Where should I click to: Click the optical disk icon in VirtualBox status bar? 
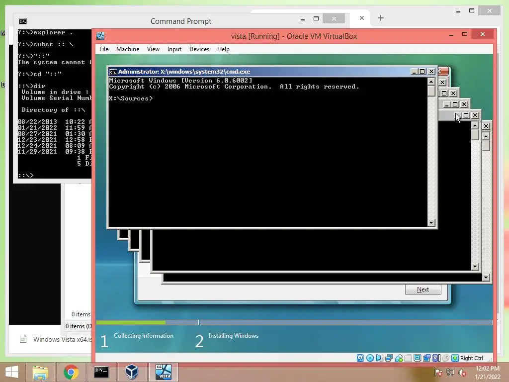click(x=370, y=358)
